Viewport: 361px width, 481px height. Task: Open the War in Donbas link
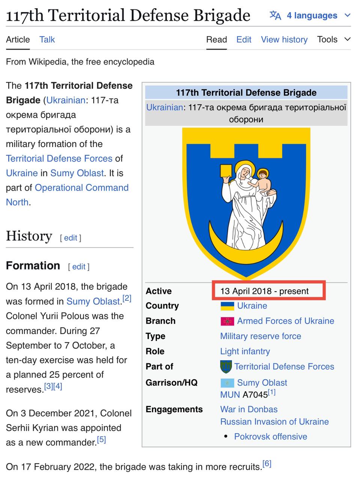(249, 409)
